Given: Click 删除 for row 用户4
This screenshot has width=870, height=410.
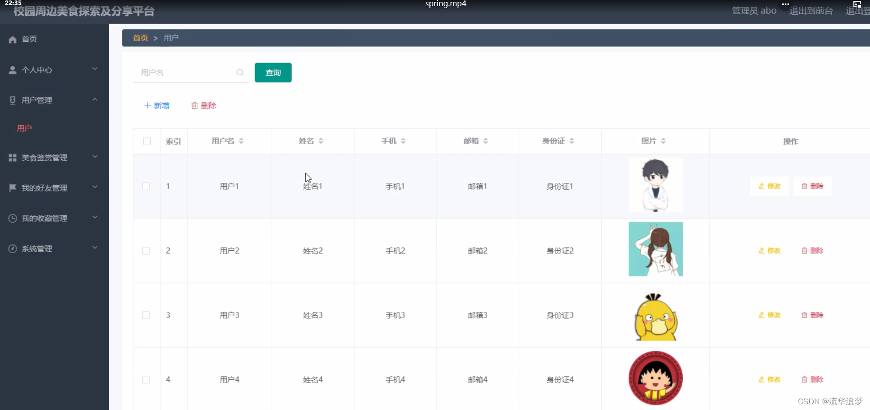Looking at the screenshot, I should (813, 380).
